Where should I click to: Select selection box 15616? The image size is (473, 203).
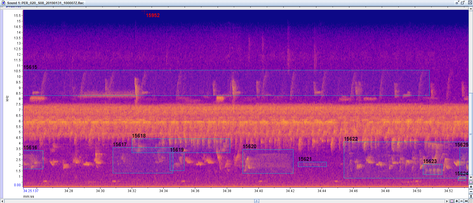(x=33, y=160)
